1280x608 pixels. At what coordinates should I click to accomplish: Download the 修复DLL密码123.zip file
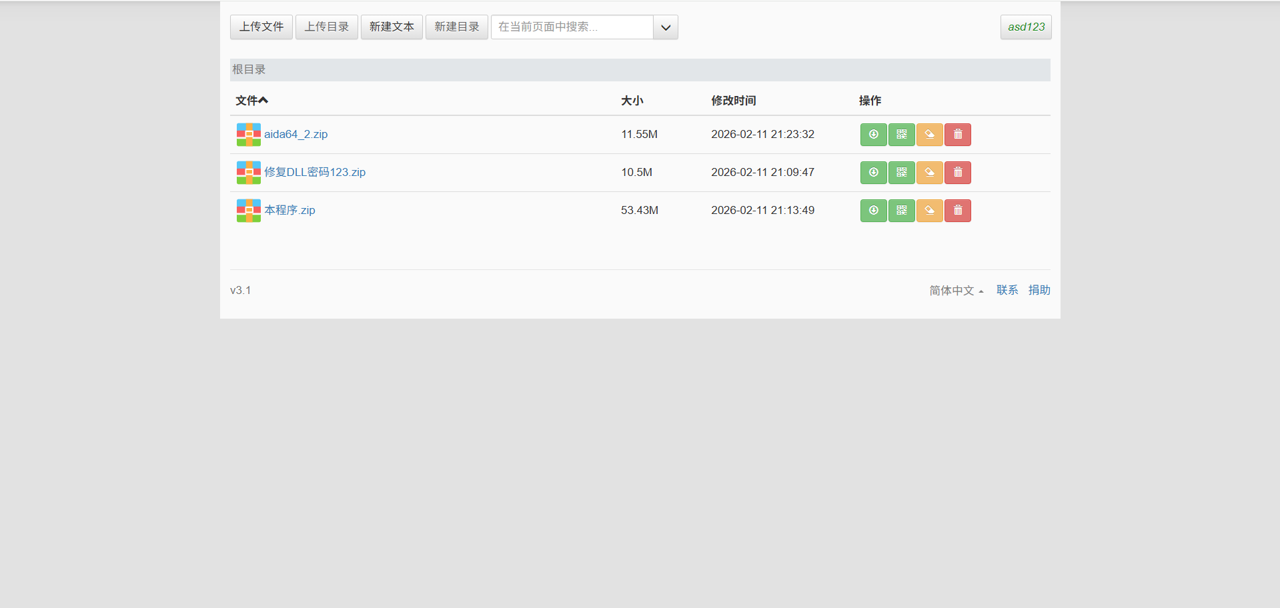click(x=873, y=173)
